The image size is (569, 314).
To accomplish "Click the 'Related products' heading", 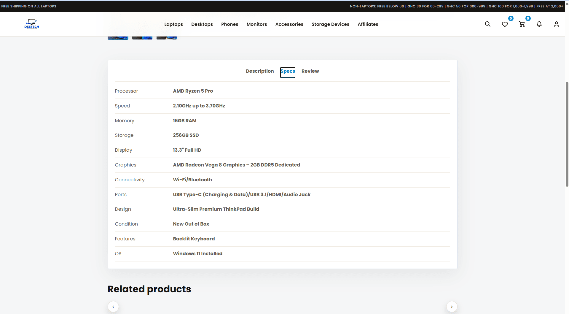I will pos(149,289).
